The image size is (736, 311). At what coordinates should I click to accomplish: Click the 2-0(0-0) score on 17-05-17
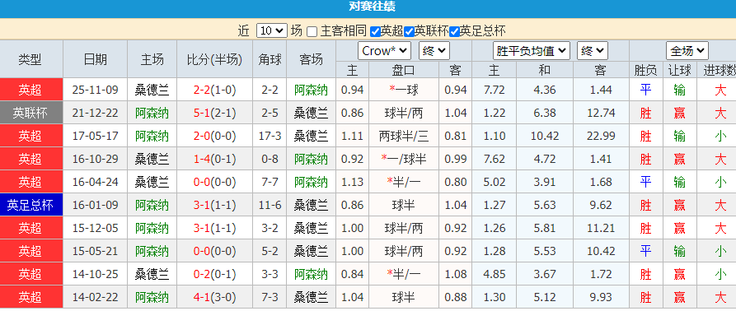214,136
